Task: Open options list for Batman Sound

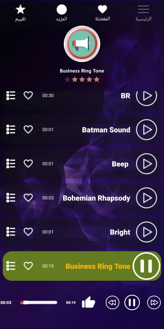Action: point(11,129)
